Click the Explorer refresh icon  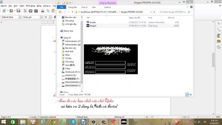[x=154, y=12]
